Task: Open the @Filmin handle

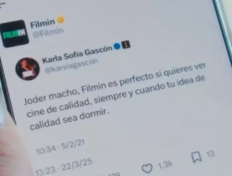Action: click(x=48, y=33)
